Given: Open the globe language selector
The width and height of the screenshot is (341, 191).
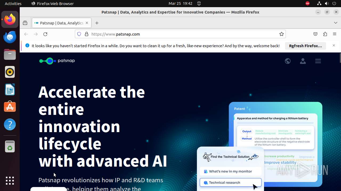Looking at the screenshot, I should tap(287, 61).
